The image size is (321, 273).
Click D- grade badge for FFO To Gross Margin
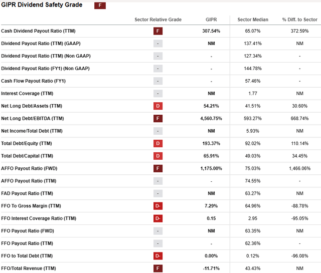158,206
